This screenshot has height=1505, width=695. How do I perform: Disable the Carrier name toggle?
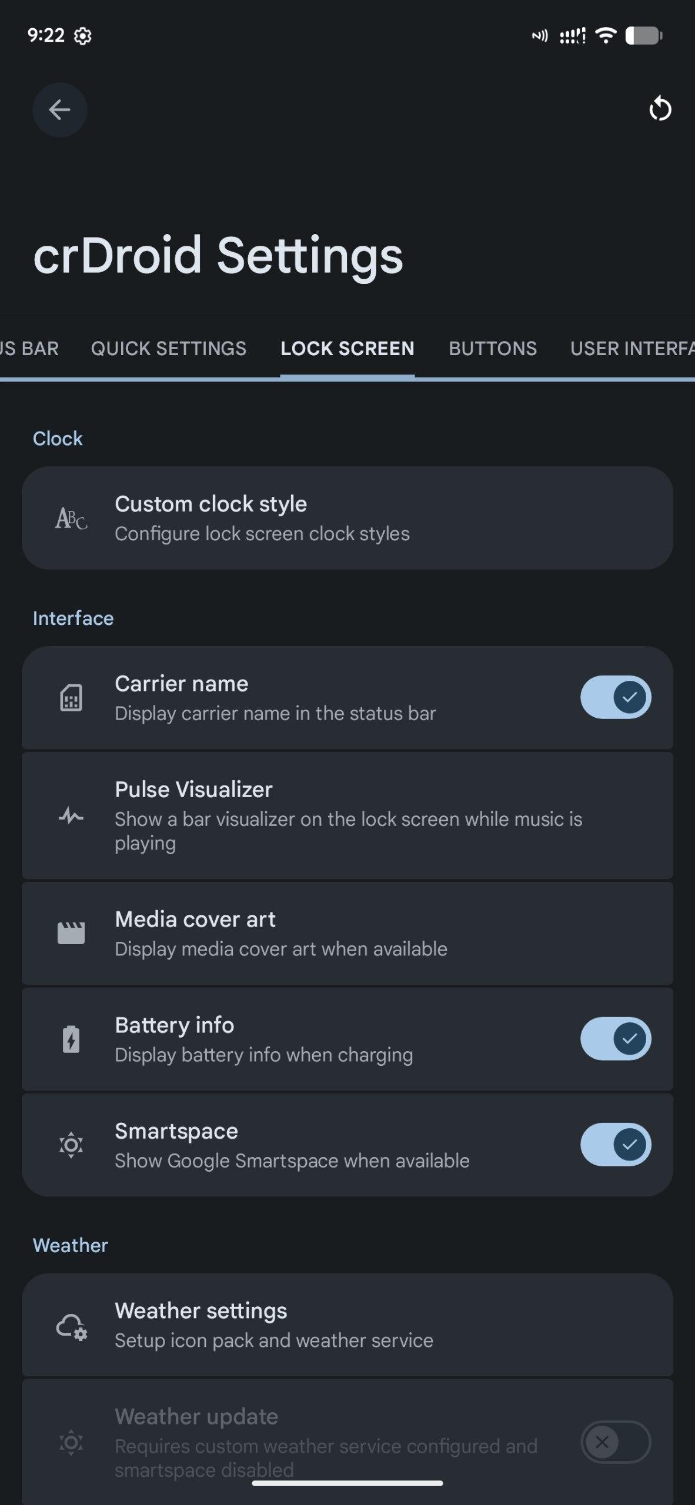click(616, 697)
